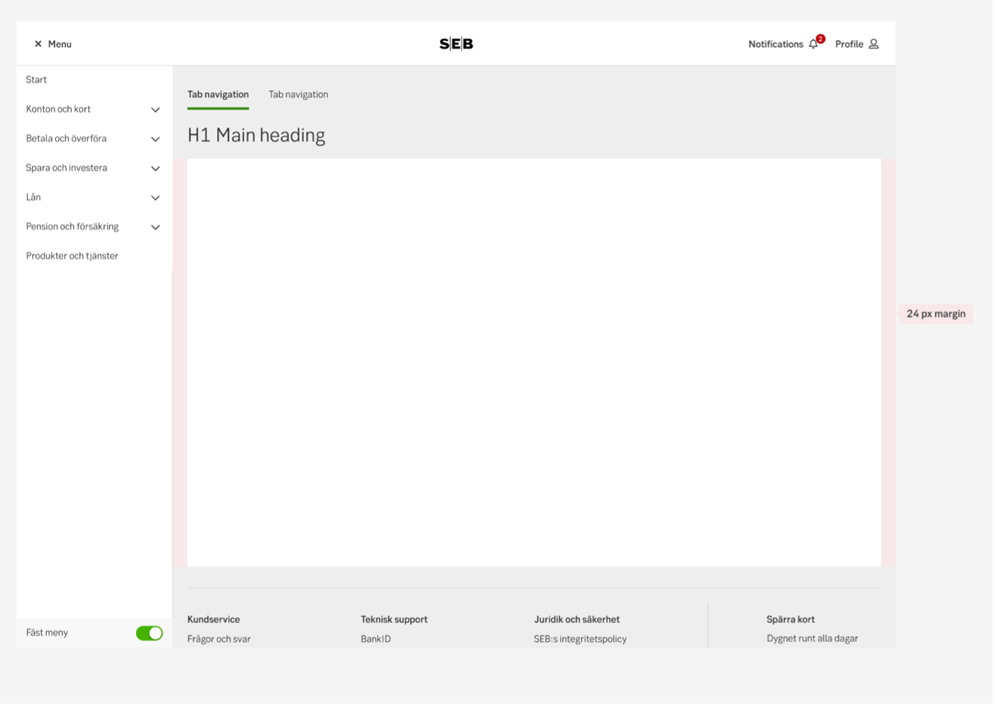This screenshot has width=995, height=706.
Task: Open Frågor och svar link
Action: tap(219, 639)
